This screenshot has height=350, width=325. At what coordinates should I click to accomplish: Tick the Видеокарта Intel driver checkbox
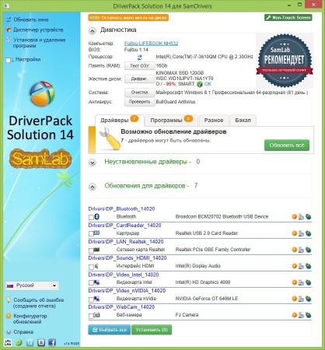(91, 283)
